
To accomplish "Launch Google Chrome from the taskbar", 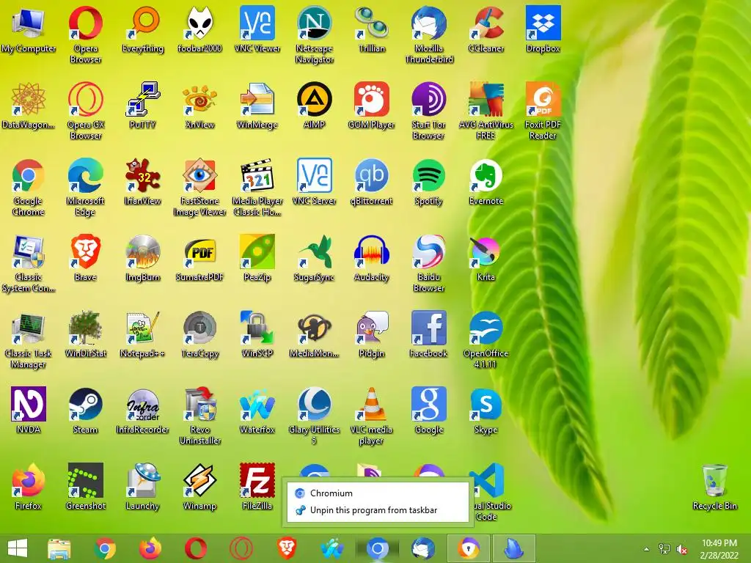I will 105,548.
